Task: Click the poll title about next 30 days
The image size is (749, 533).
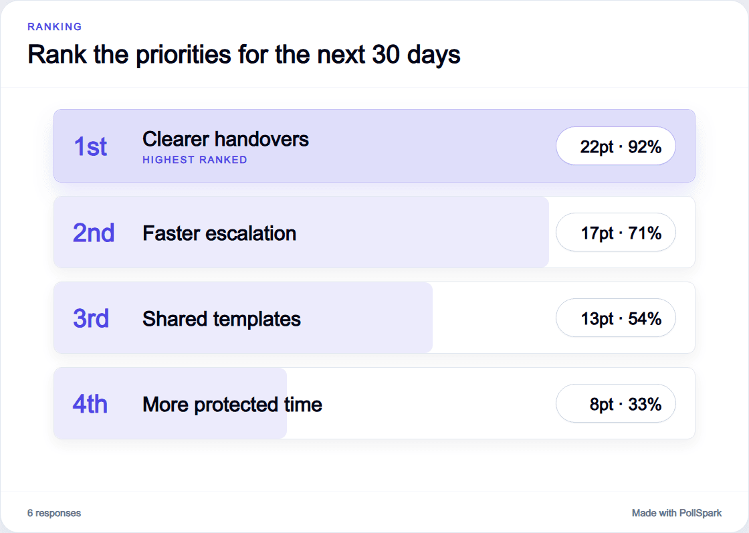Action: click(243, 54)
